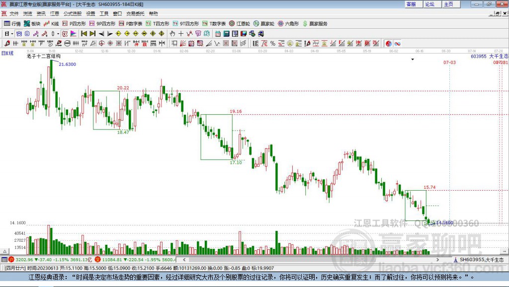
Task: Open the 行情 market quotes view
Action: (x=12, y=24)
